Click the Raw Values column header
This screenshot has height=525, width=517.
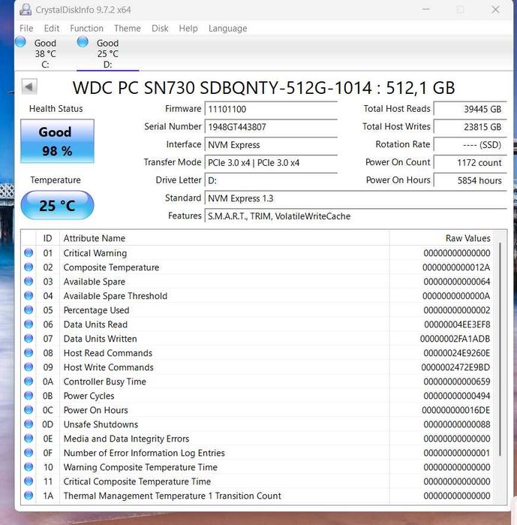(x=441, y=238)
